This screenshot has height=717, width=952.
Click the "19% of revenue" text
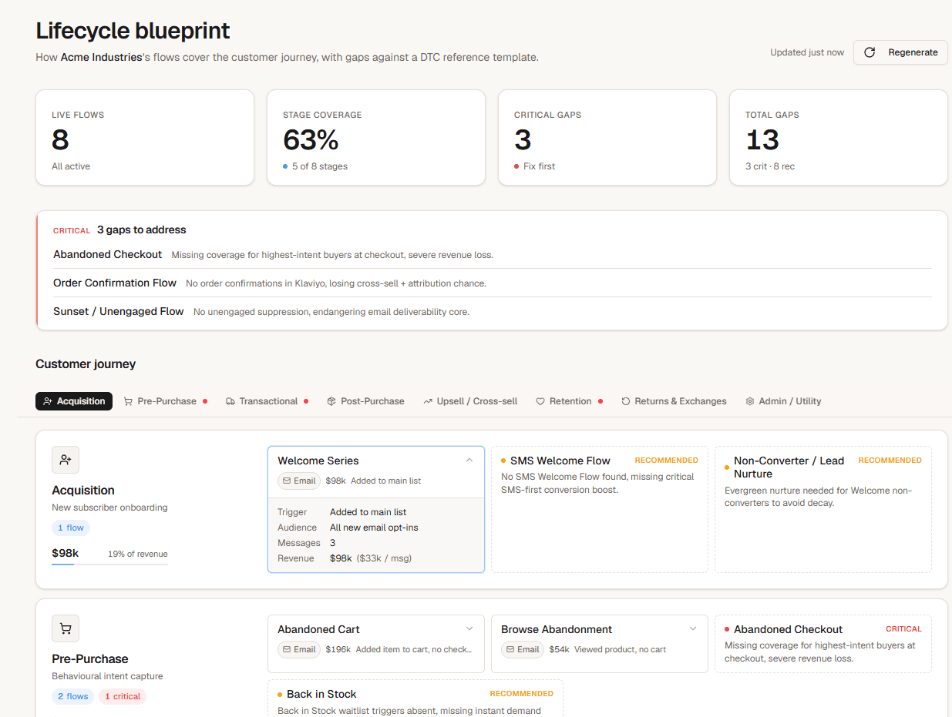point(138,554)
